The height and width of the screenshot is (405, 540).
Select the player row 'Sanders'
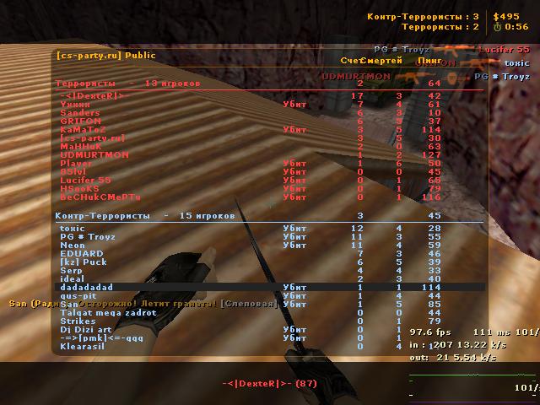coord(270,112)
